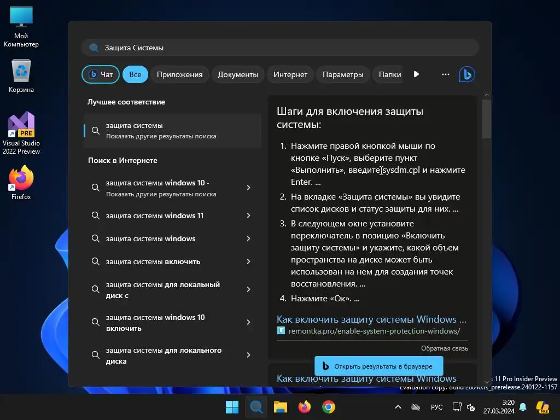Select Firefox desktop shortcut
The image size is (560, 420).
pos(21,183)
